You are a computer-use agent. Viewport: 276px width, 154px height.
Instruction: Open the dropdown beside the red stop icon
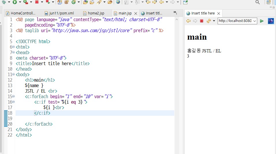[x=42, y=2]
